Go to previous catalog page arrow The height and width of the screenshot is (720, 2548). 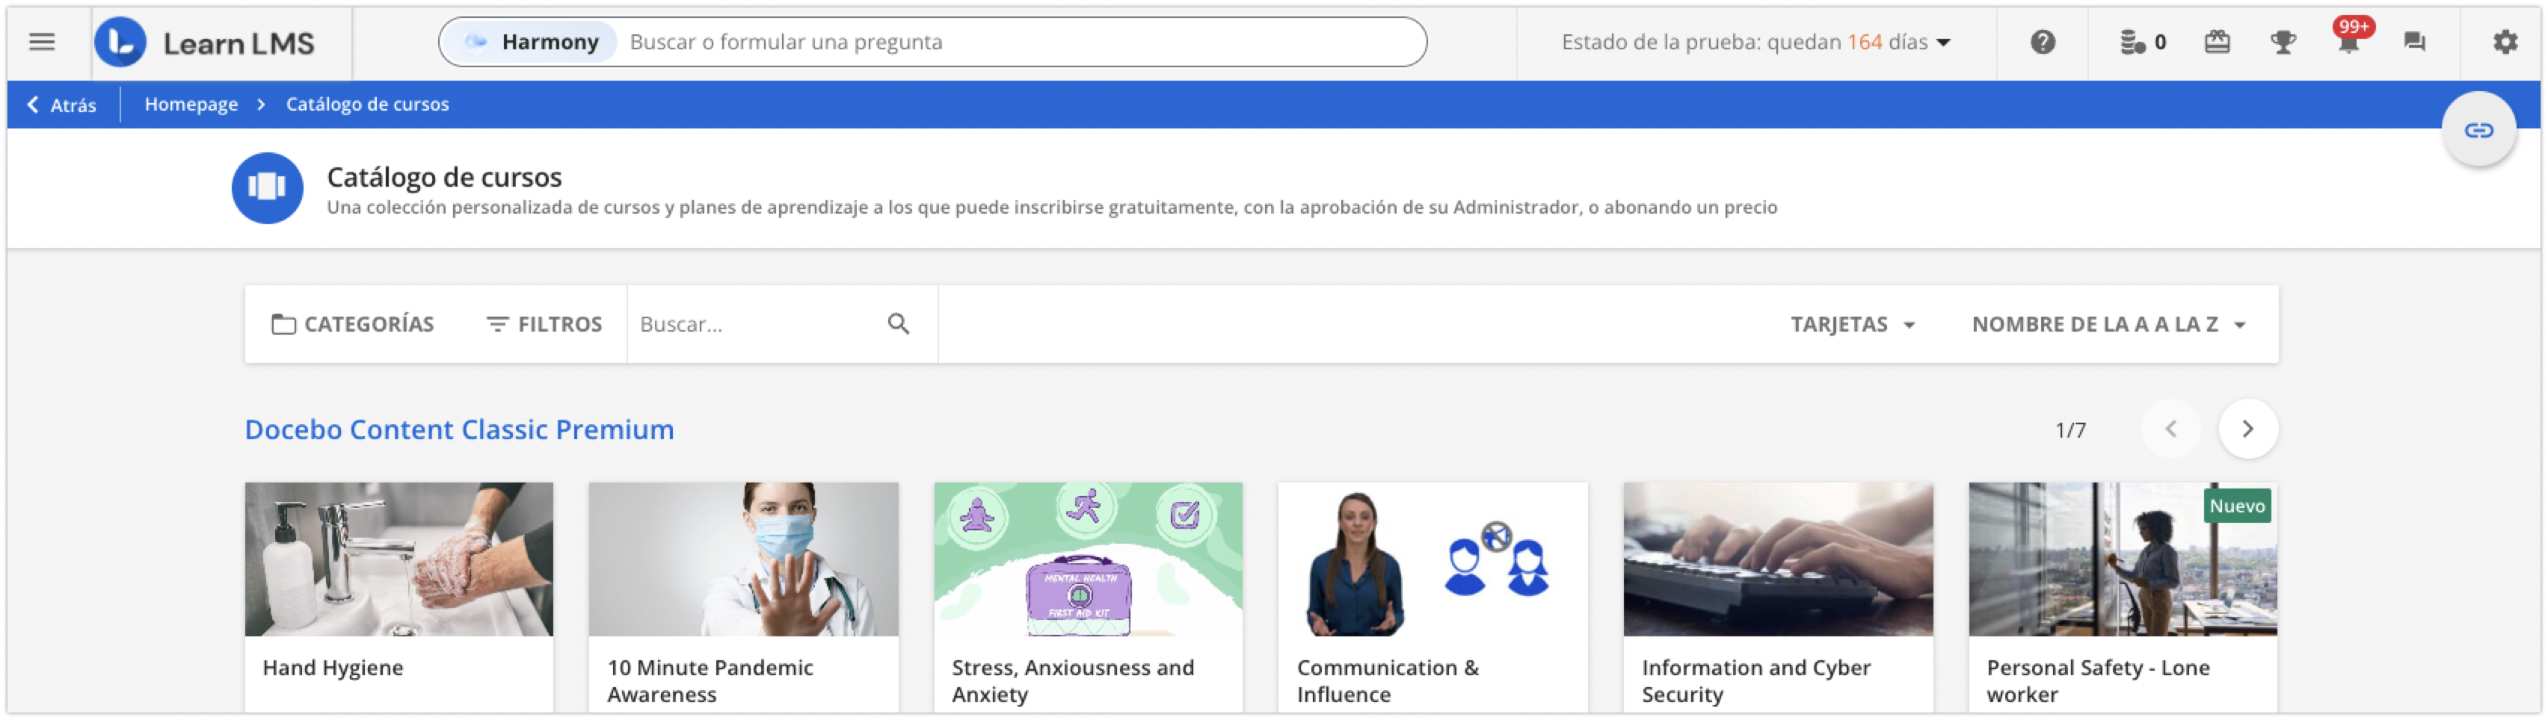point(2170,429)
